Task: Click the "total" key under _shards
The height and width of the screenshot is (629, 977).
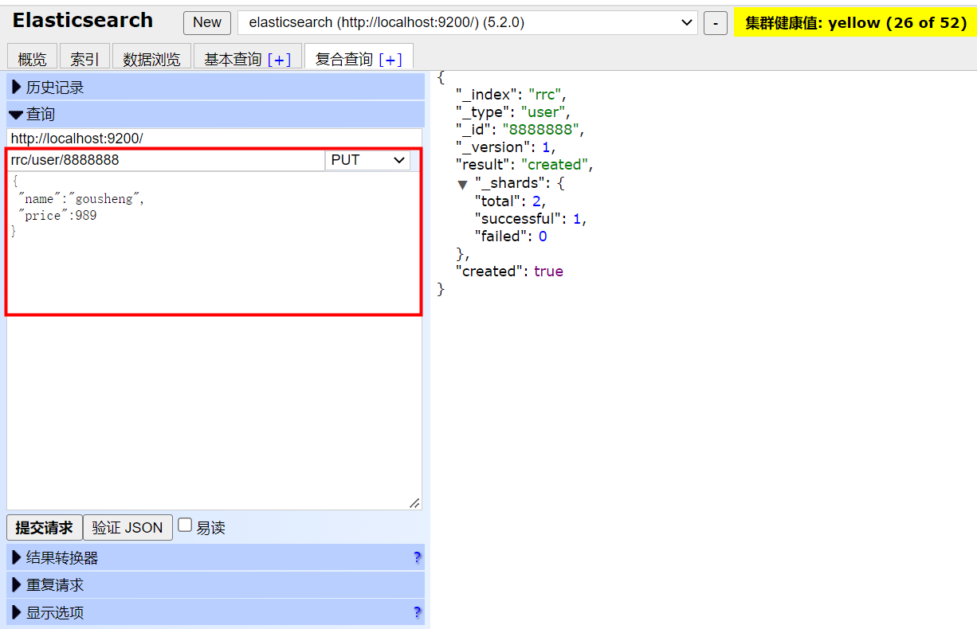Action: [x=497, y=201]
